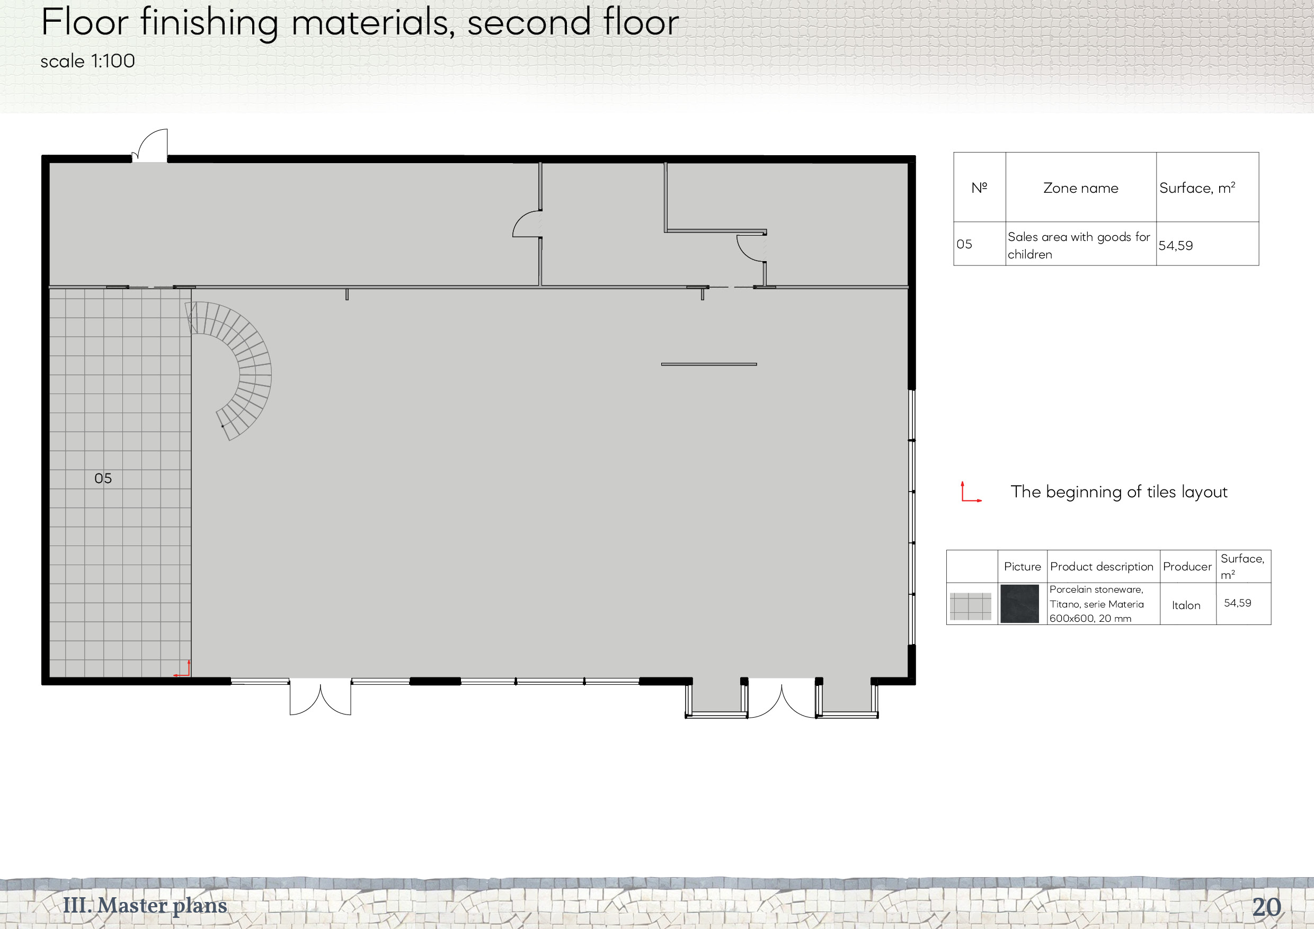Click the 'Nº' table header
The image size is (1314, 929).
pyautogui.click(x=979, y=187)
